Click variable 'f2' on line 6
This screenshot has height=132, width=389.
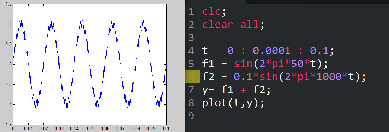click(208, 77)
